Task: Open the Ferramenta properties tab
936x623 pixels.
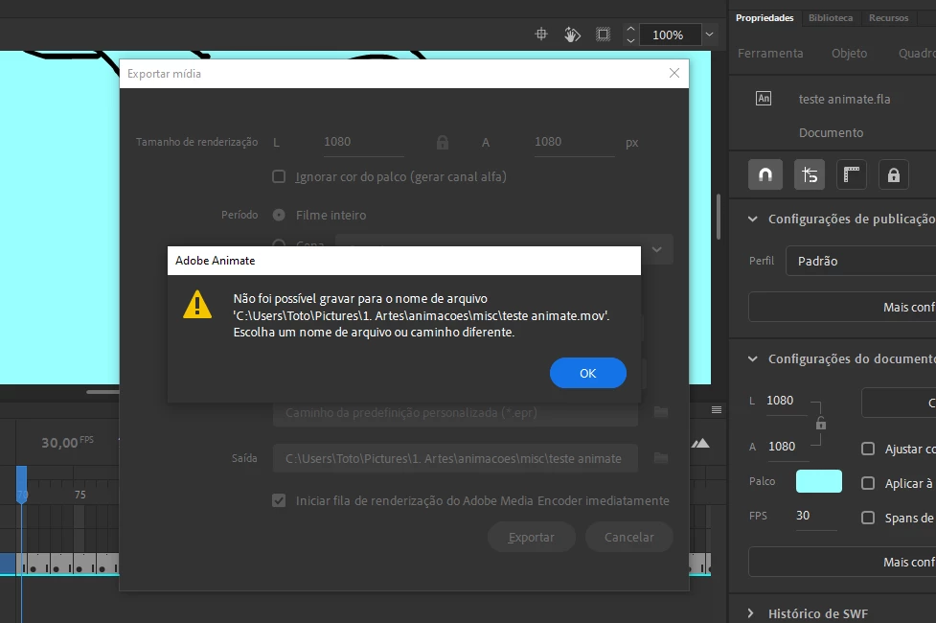Action: pos(770,53)
